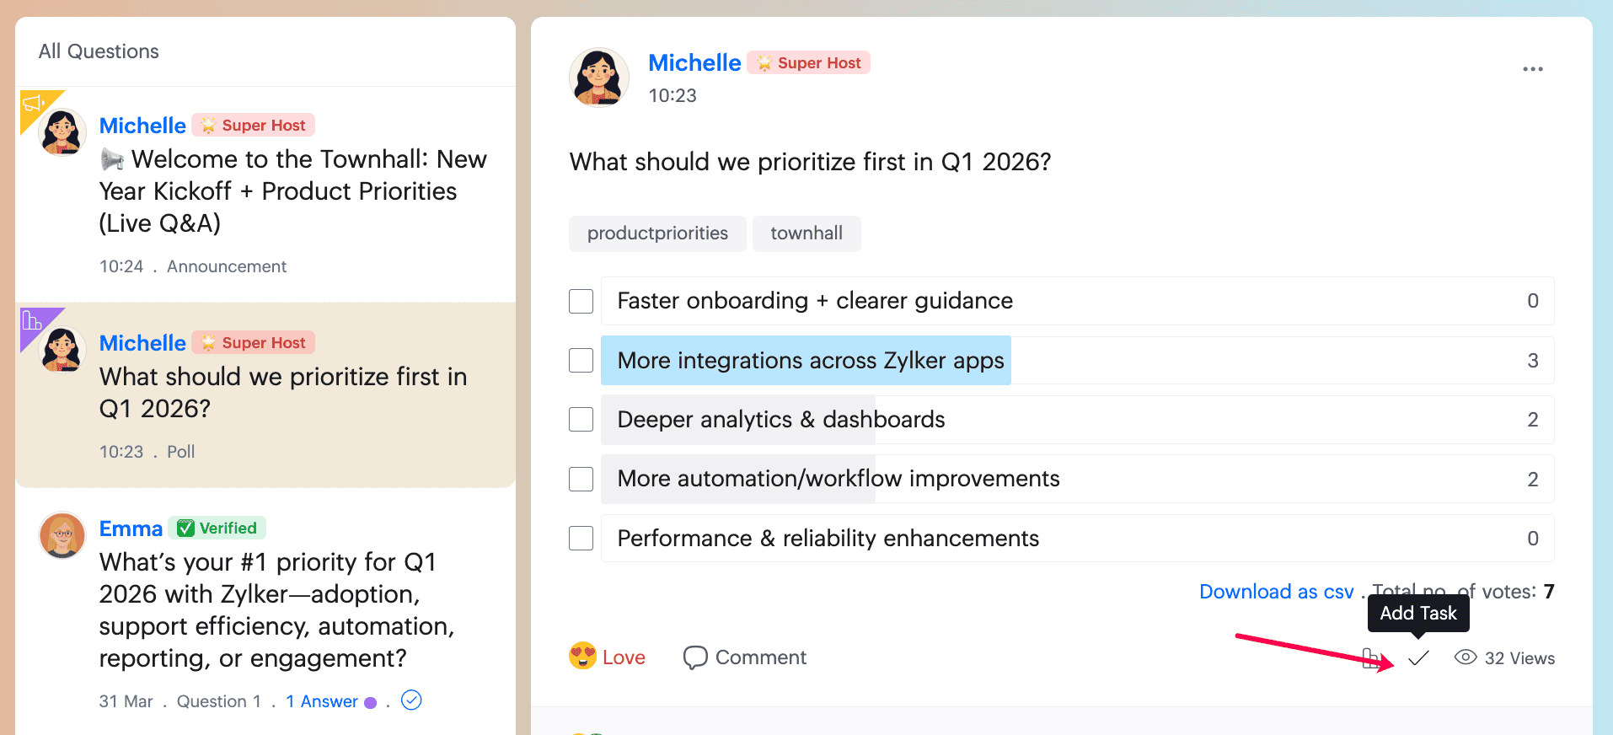This screenshot has height=735, width=1613.
Task: Check More automation/workflow improvements option
Action: click(x=581, y=479)
